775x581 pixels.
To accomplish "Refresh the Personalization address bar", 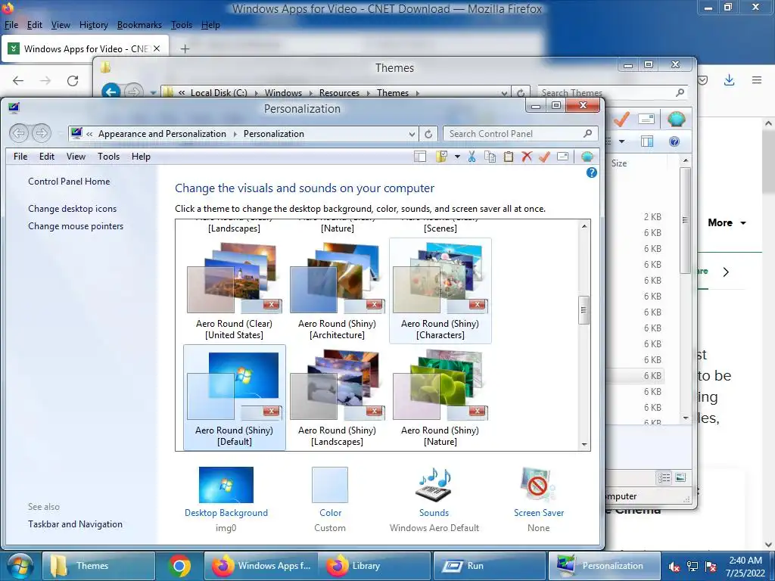I will click(x=428, y=134).
